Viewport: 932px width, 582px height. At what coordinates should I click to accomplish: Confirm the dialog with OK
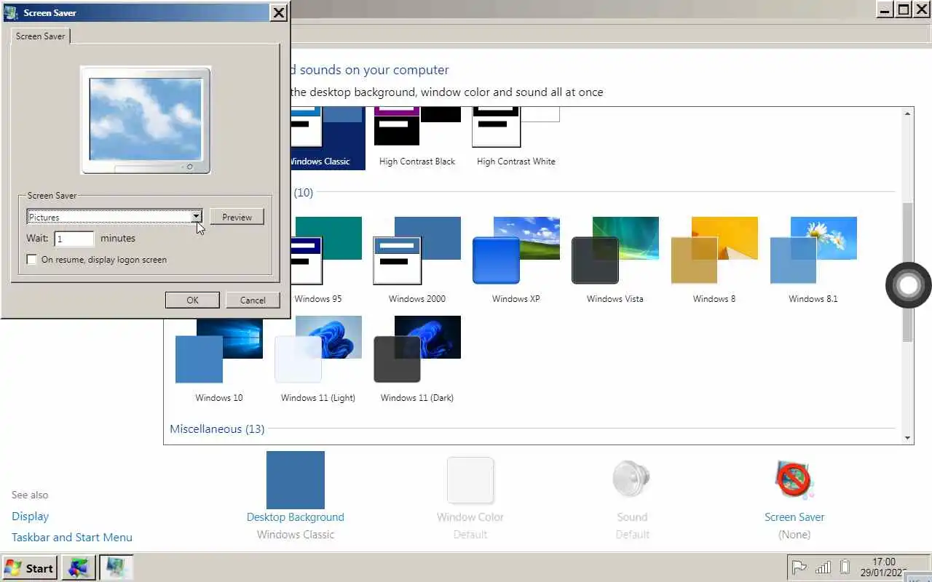point(192,300)
